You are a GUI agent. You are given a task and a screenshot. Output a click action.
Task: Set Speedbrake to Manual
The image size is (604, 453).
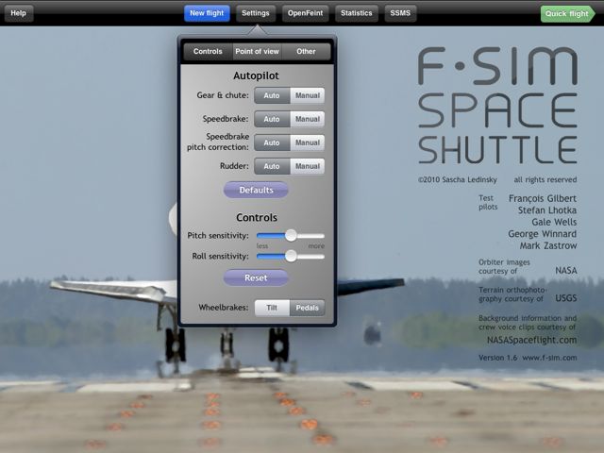pos(308,120)
